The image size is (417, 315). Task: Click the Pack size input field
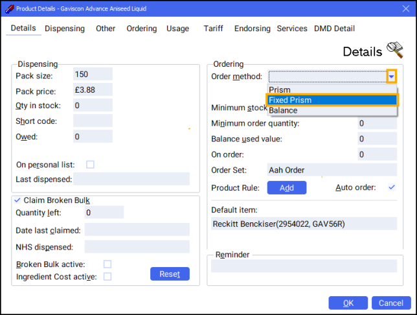[93, 75]
